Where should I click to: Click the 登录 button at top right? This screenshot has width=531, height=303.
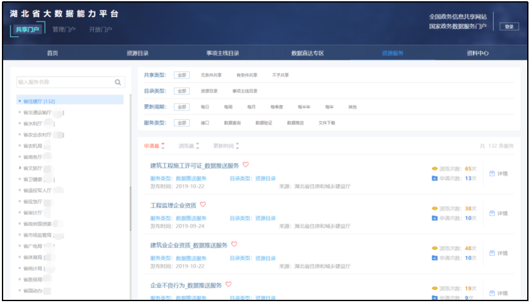click(x=508, y=27)
